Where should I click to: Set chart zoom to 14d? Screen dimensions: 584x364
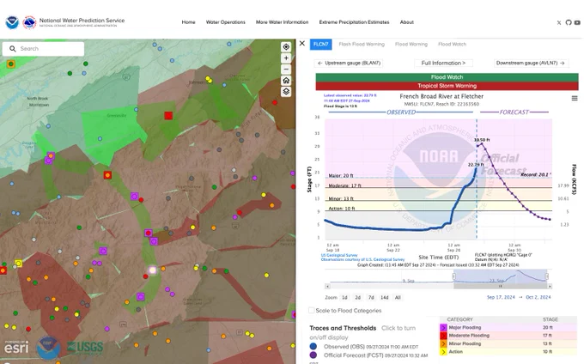pyautogui.click(x=385, y=297)
